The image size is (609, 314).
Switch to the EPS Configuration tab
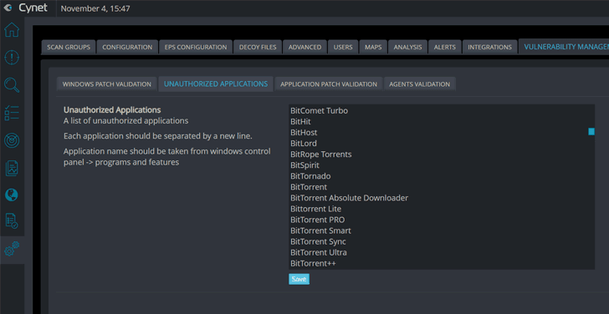pos(196,47)
